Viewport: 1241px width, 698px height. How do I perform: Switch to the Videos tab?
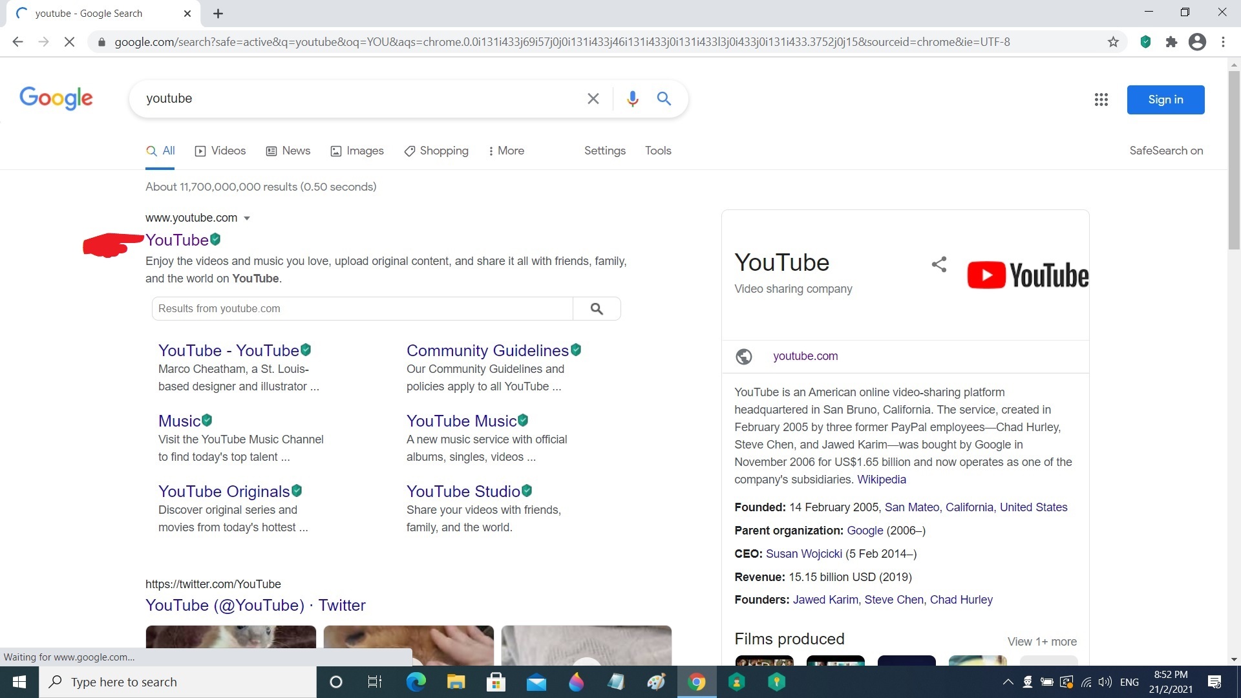pos(220,151)
